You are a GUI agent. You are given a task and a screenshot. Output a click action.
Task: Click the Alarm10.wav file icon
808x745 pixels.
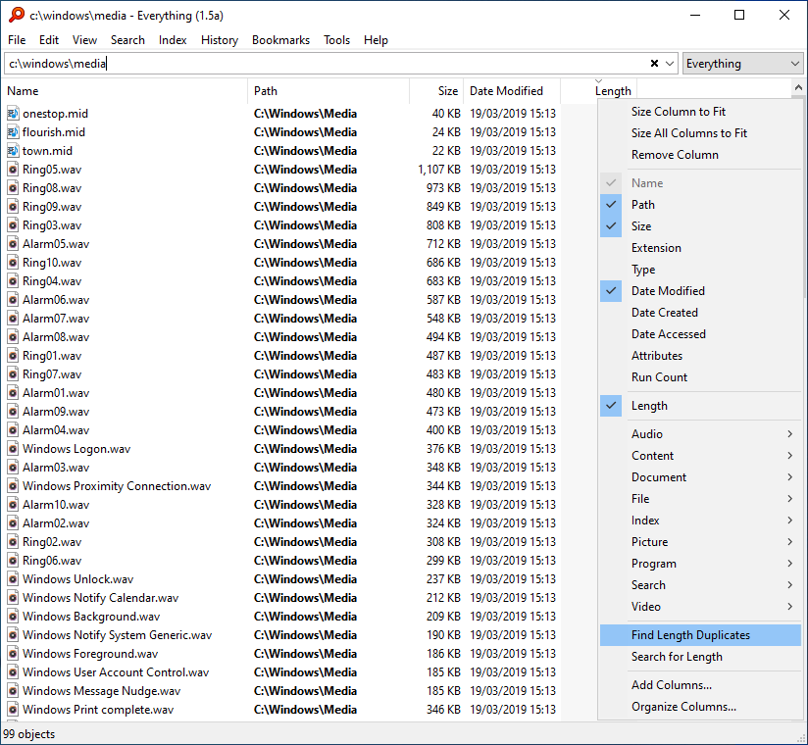(x=13, y=505)
